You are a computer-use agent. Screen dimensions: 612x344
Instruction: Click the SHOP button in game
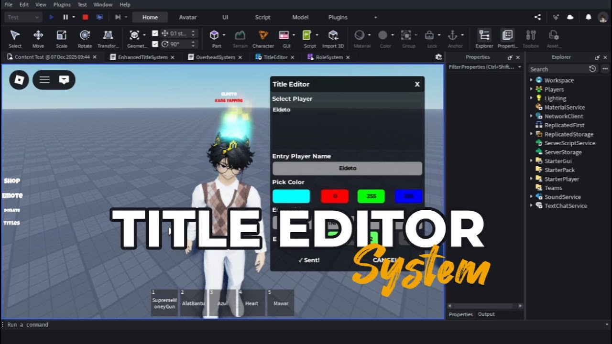click(12, 181)
